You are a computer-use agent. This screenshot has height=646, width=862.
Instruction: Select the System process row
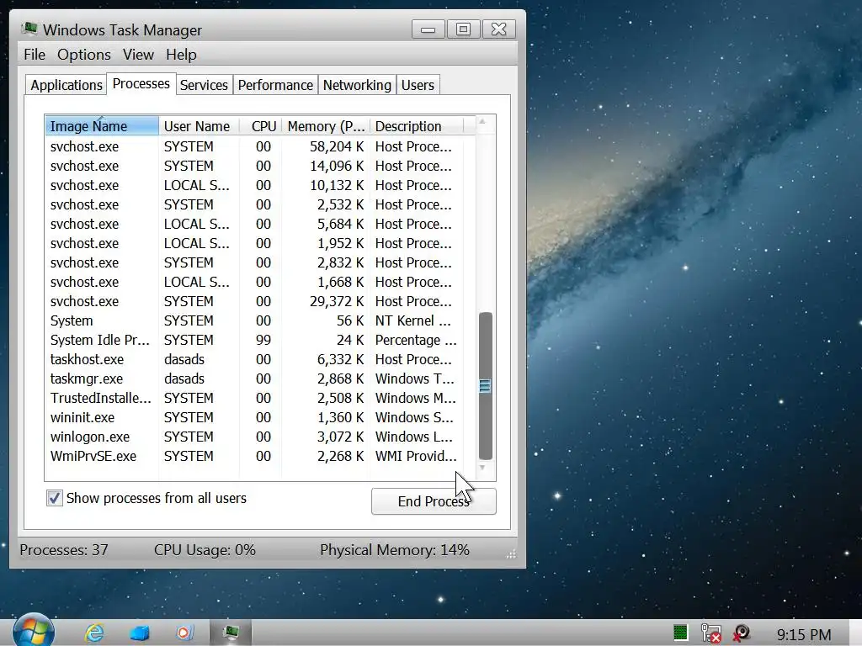pos(254,320)
